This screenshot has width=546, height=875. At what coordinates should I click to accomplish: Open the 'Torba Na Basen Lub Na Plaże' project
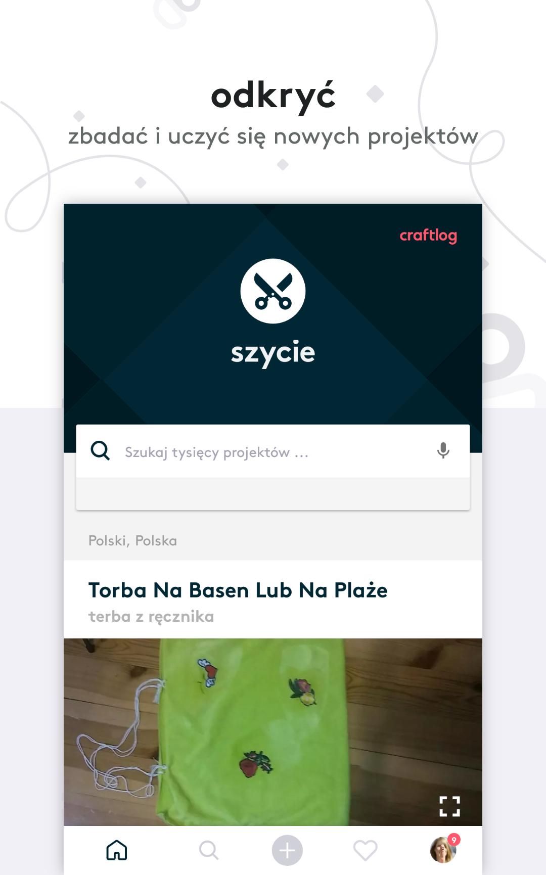coord(238,590)
